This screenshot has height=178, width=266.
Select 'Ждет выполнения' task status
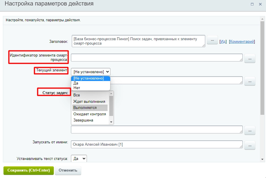(89, 101)
